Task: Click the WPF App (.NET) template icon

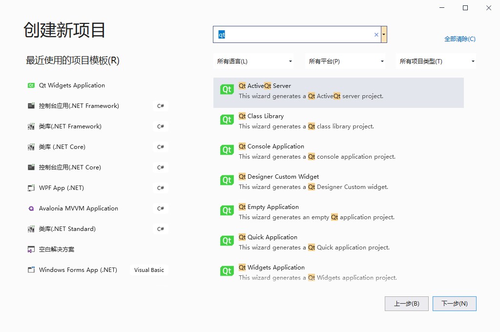Action: (x=30, y=187)
